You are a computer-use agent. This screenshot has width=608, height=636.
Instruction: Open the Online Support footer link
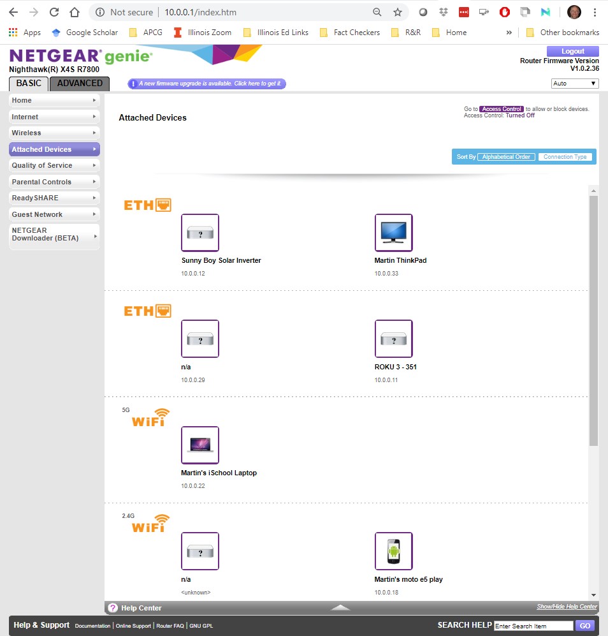click(133, 626)
